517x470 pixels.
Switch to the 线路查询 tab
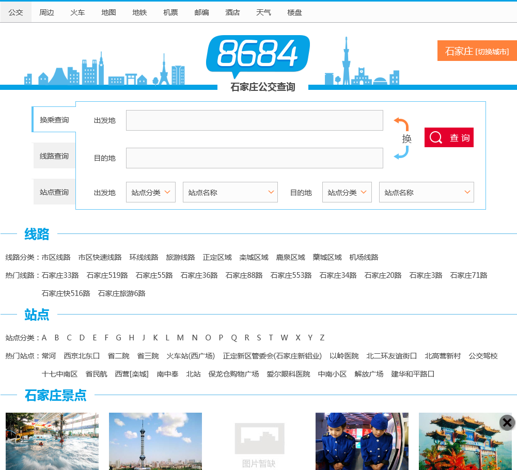tap(54, 156)
